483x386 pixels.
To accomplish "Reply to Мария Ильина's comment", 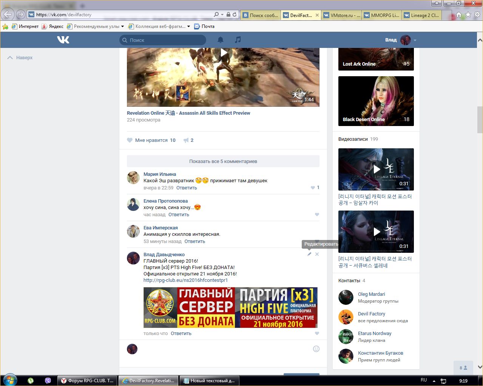I will [x=187, y=188].
